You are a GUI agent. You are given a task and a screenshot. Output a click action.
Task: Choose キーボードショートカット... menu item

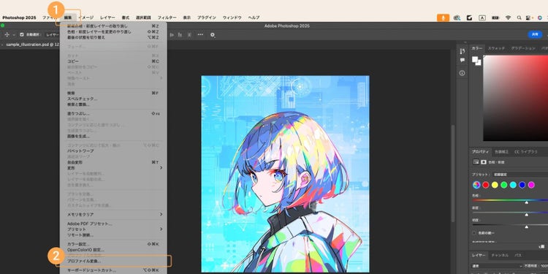[x=114, y=270]
